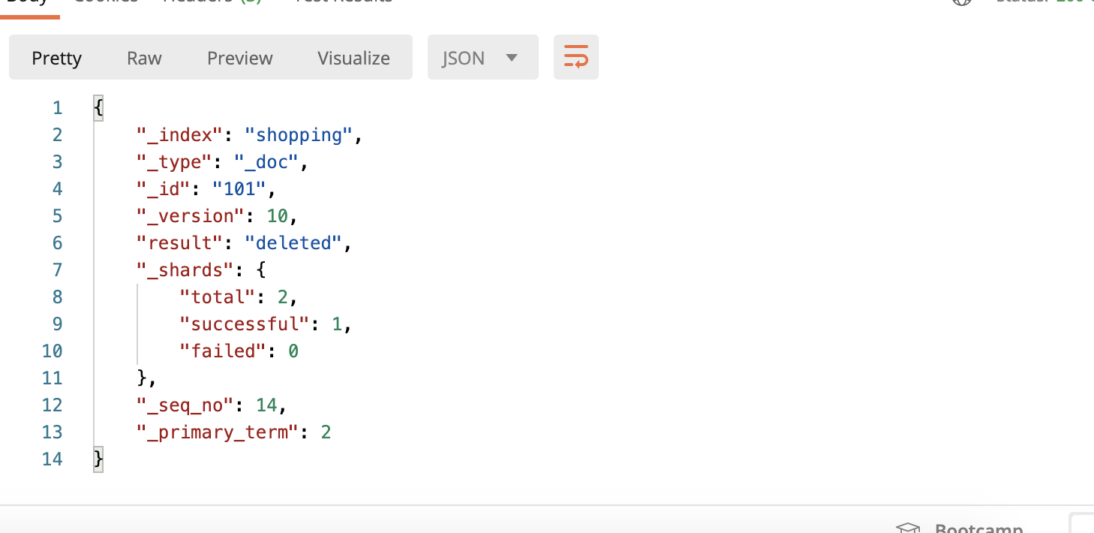The height and width of the screenshot is (533, 1094).
Task: Click the "_shards" key text
Action: (x=185, y=270)
